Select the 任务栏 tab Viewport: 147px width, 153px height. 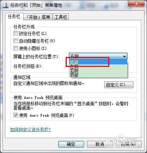point(14,16)
